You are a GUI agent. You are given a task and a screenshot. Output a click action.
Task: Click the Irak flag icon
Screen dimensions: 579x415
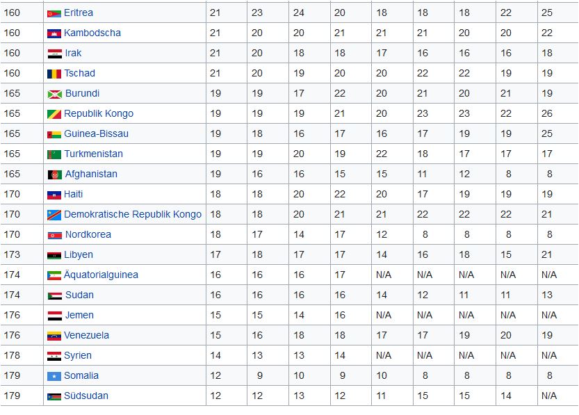[54, 54]
